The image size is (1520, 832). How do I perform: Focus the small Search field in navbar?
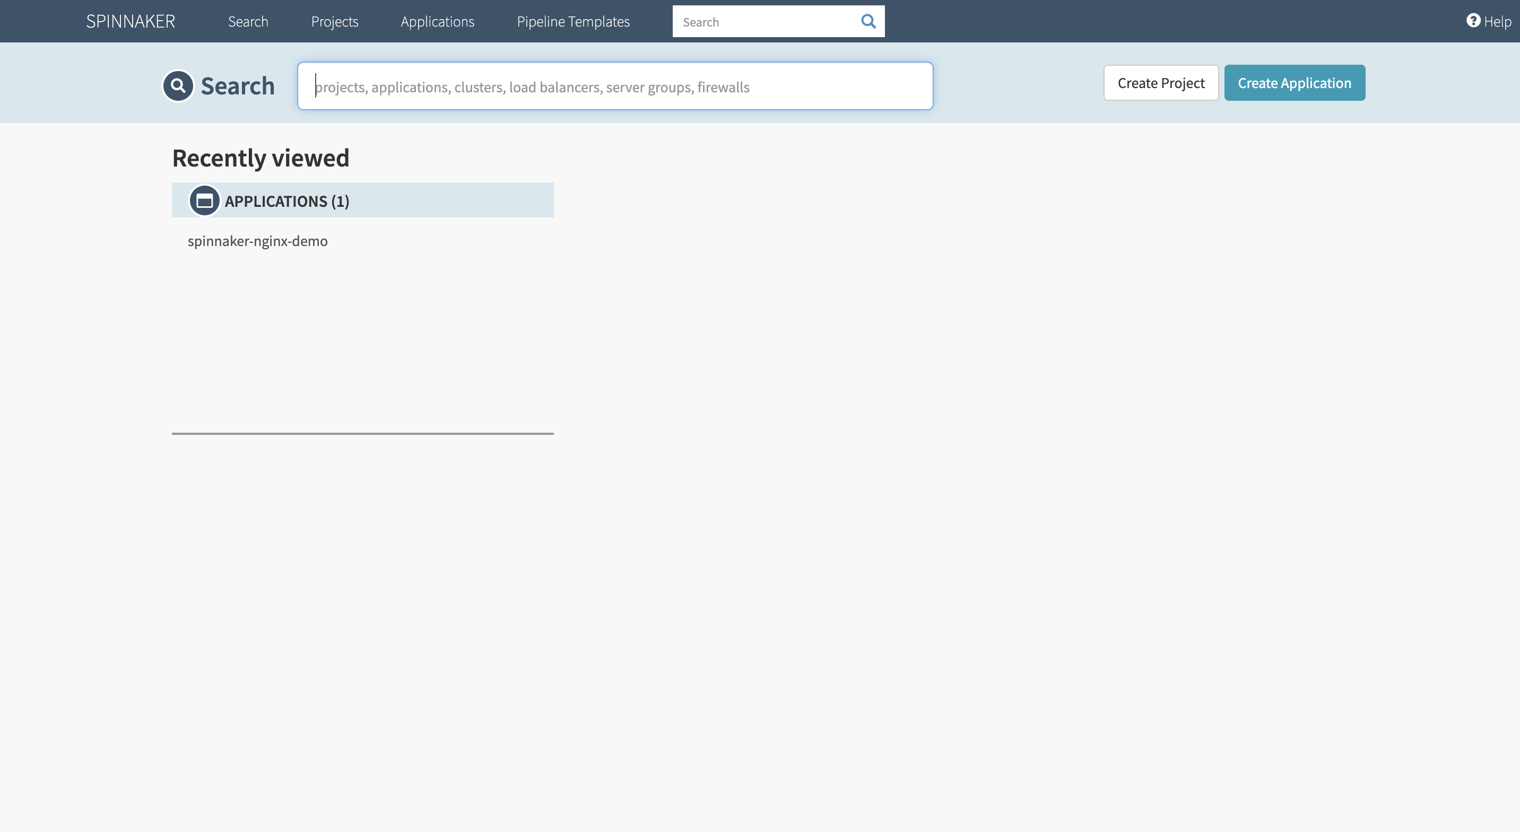(764, 22)
